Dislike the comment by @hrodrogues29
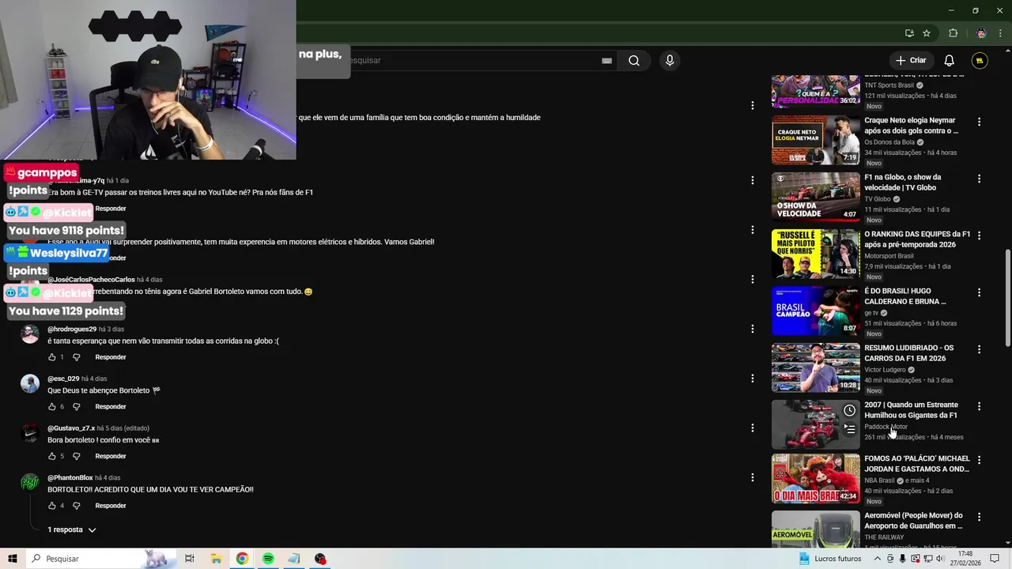1012x569 pixels. point(77,357)
